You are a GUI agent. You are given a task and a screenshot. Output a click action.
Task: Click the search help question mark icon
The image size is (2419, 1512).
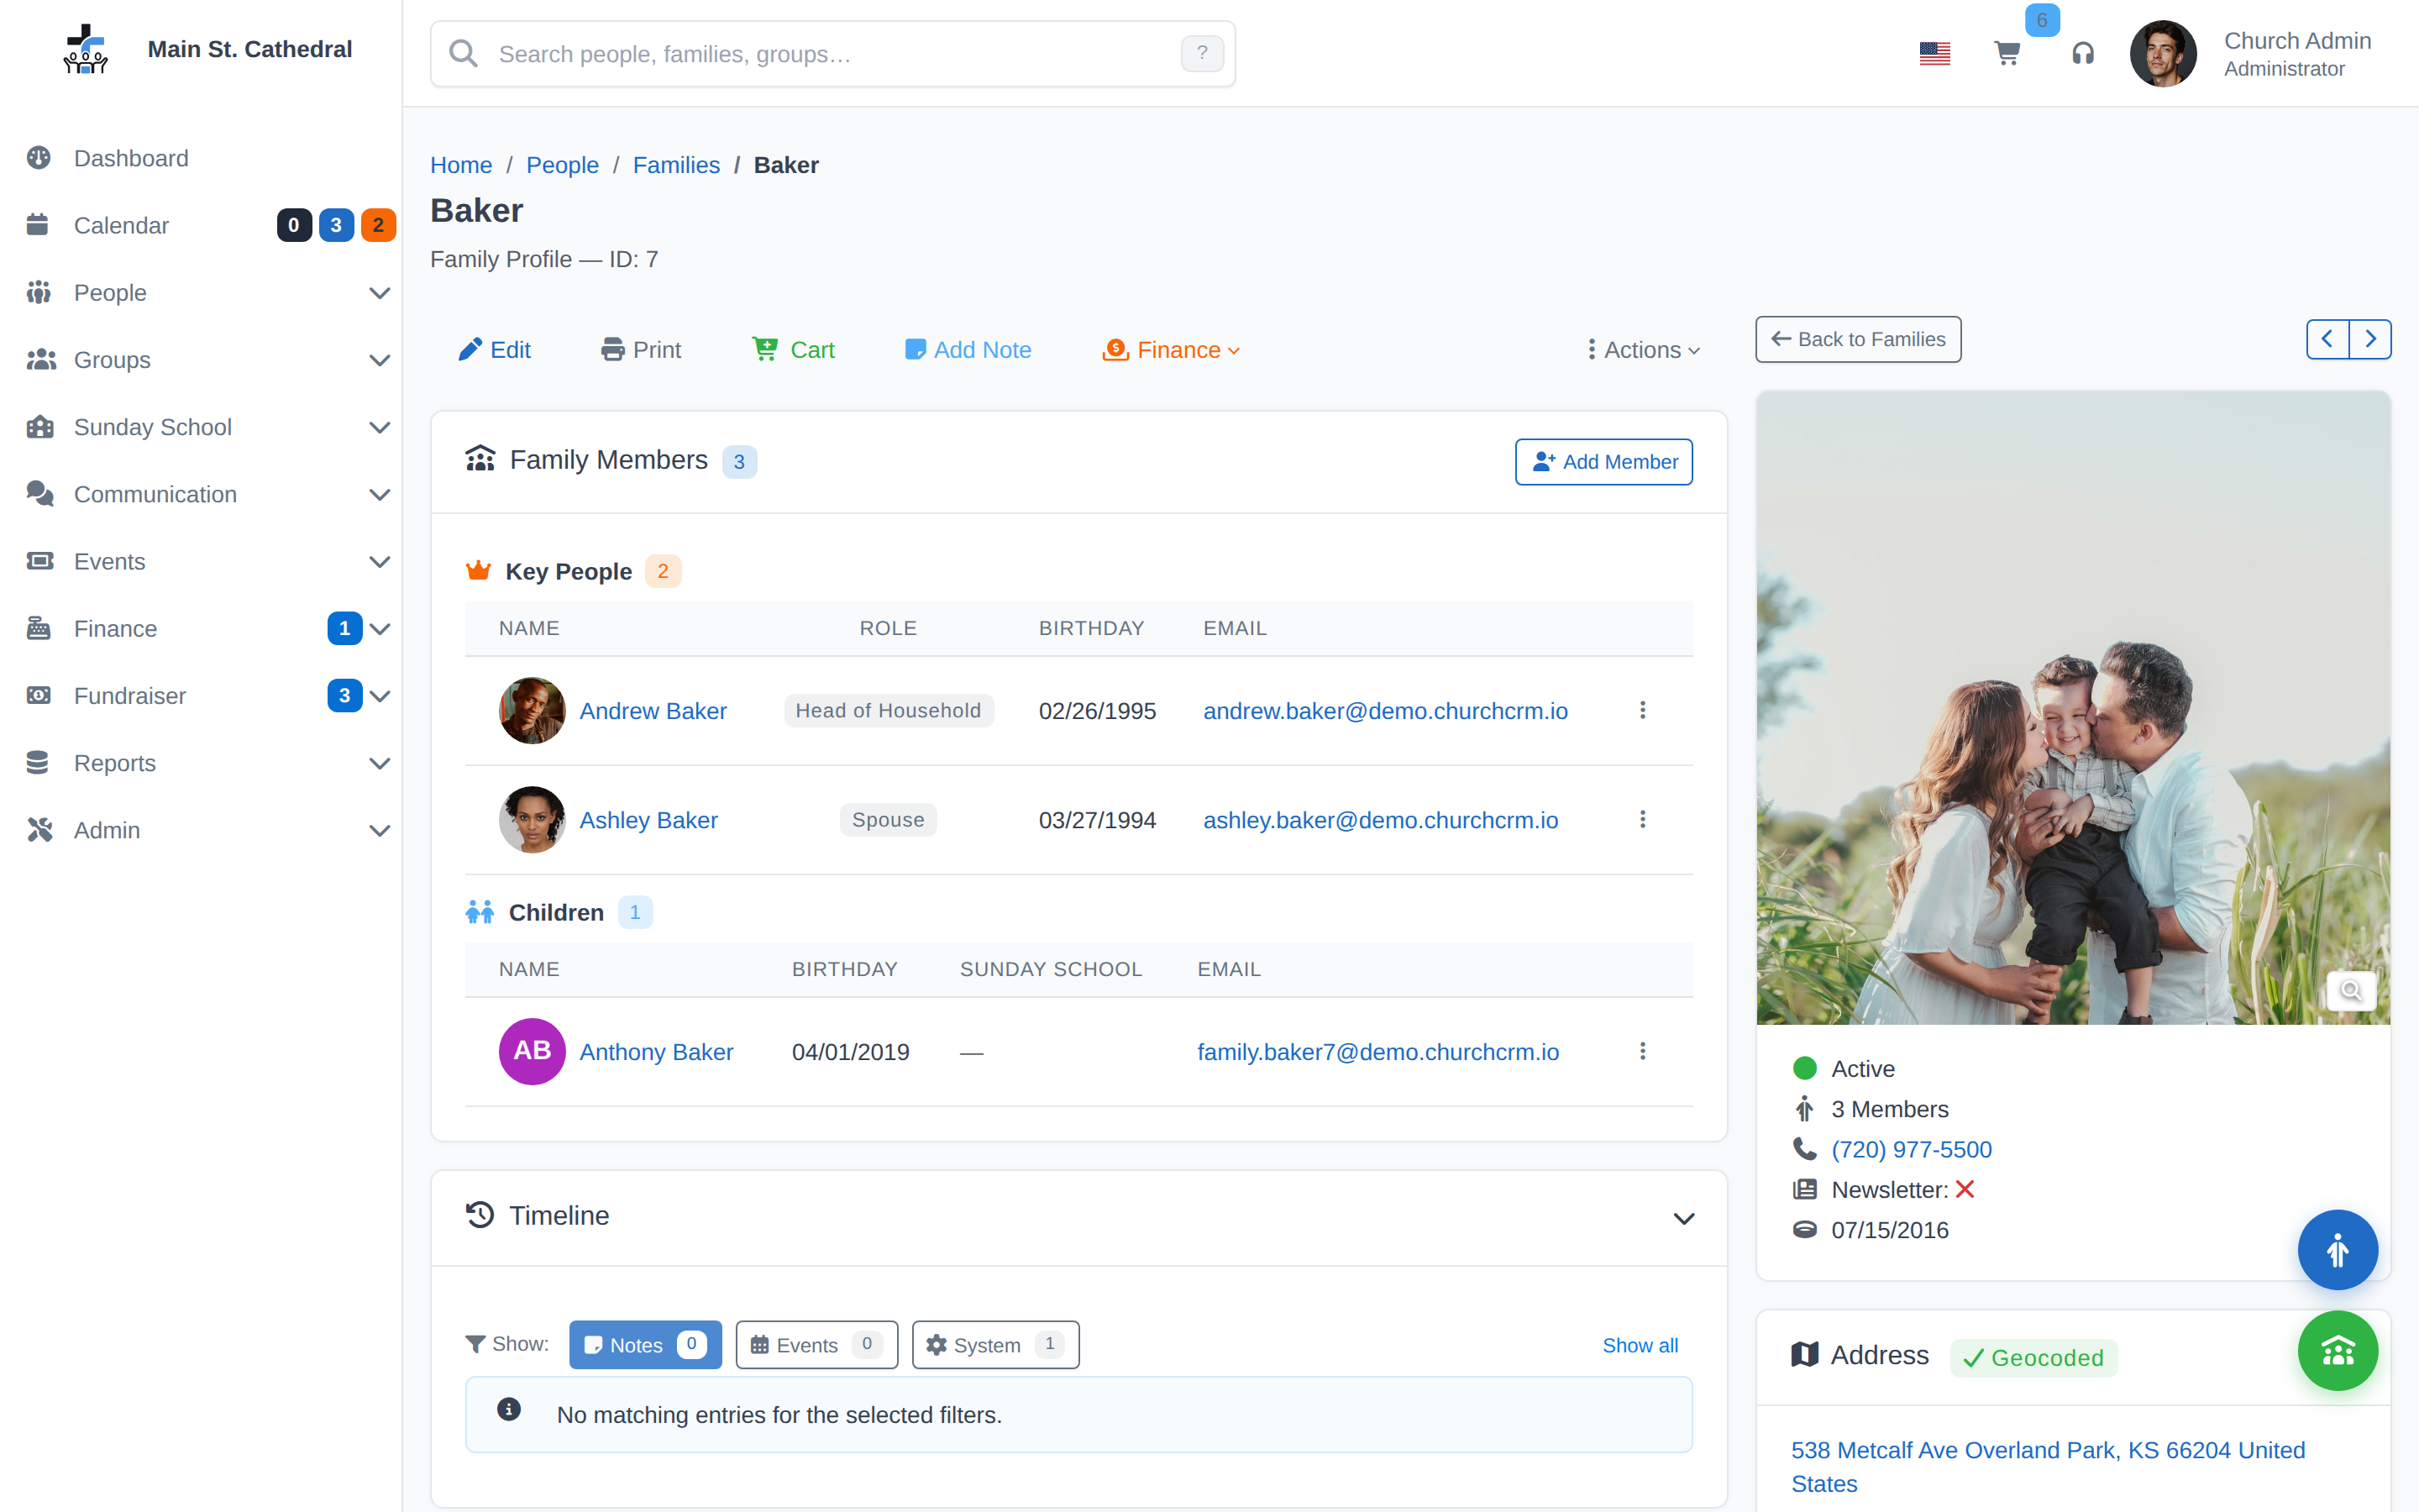tap(1201, 53)
